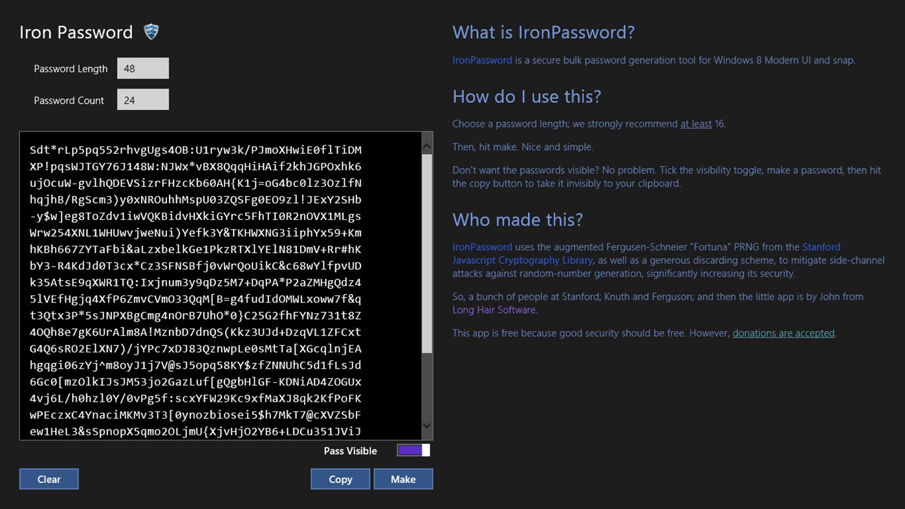Click the shield icon beside Iron Password title

click(150, 31)
